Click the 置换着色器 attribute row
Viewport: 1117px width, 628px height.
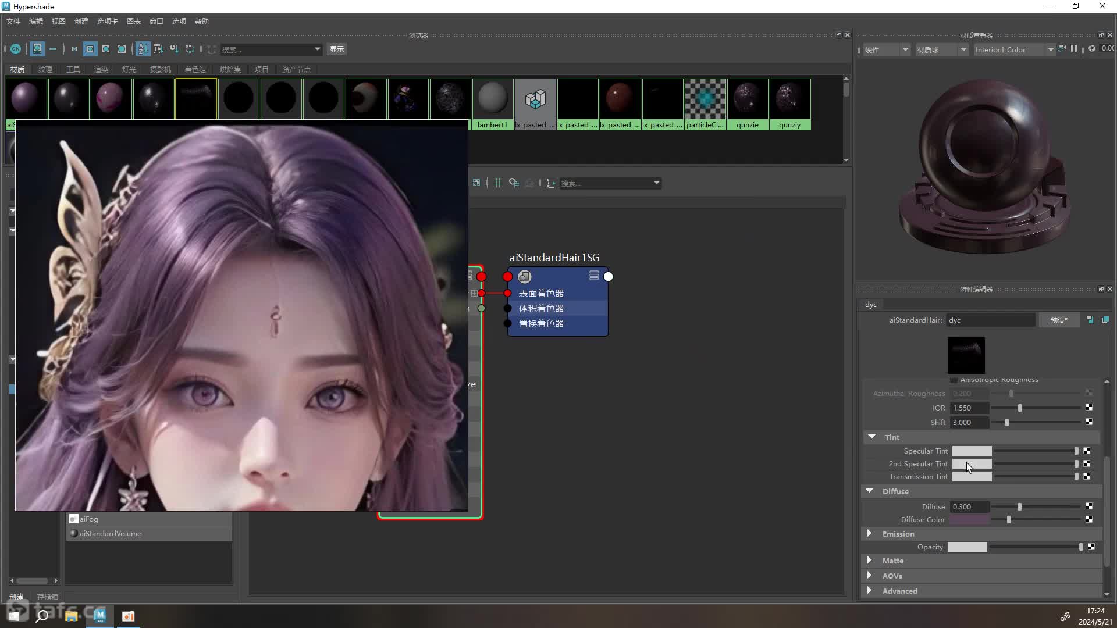[558, 323]
